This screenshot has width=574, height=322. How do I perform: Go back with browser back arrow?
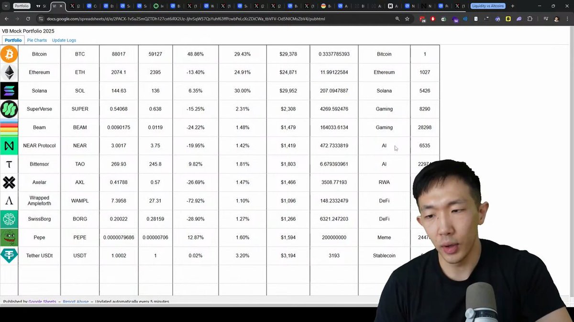(x=6, y=19)
